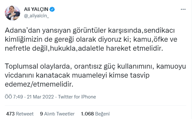192x119 pixels.
Task: Show the Alıntı Tweetler quote tweets
Action: pyautogui.click(x=59, y=114)
